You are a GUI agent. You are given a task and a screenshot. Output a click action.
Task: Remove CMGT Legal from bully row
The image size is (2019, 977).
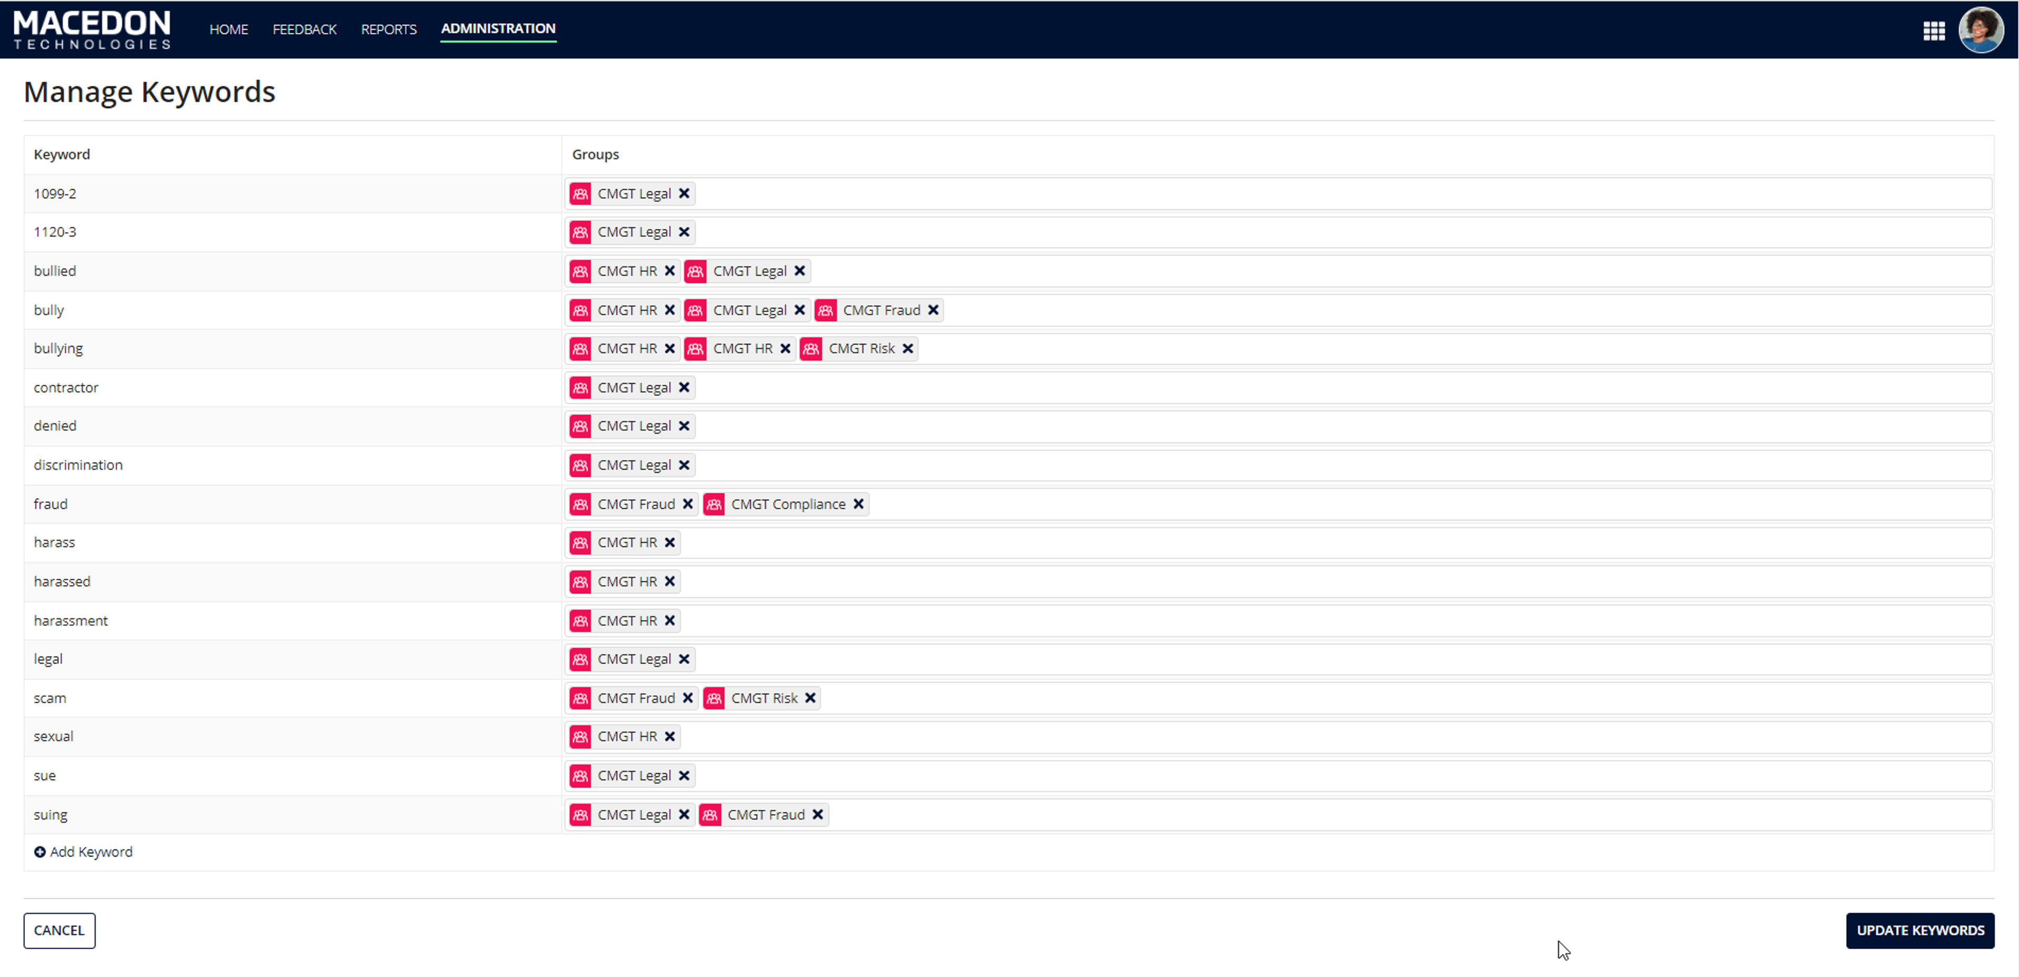[x=799, y=310]
